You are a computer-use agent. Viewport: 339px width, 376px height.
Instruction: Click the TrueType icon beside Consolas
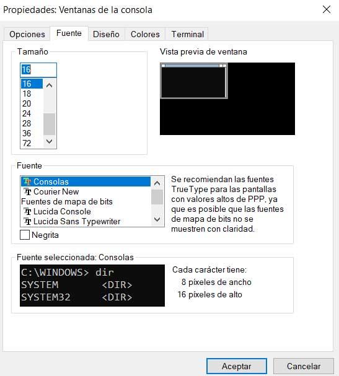27,181
